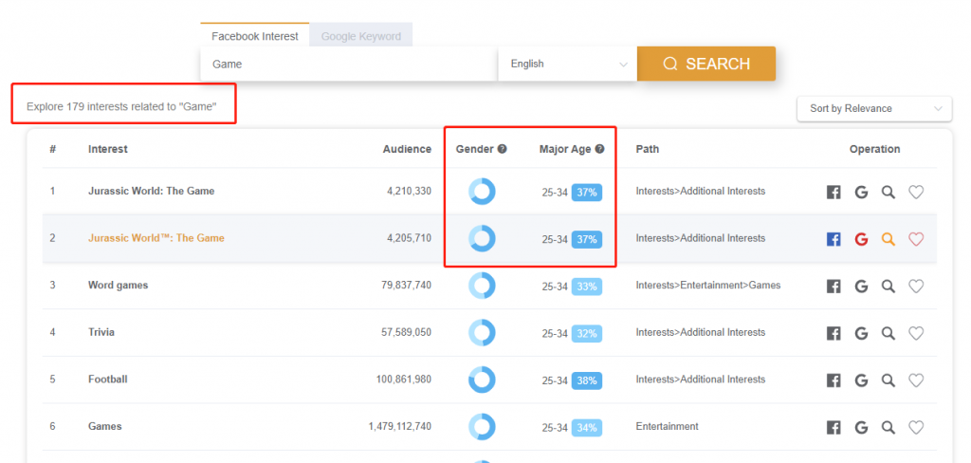Open Facebook icon for Football
This screenshot has height=463, width=971.
pos(834,380)
